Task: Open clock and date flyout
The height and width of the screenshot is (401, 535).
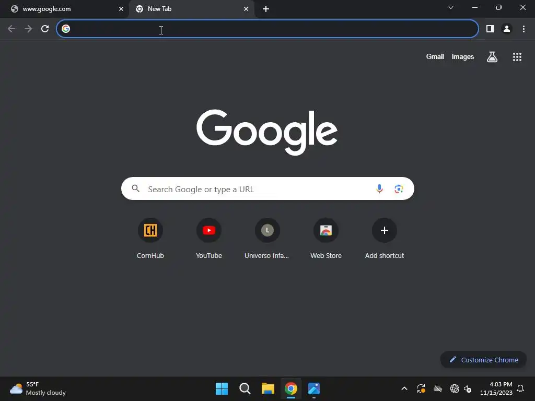Action: 496,388
